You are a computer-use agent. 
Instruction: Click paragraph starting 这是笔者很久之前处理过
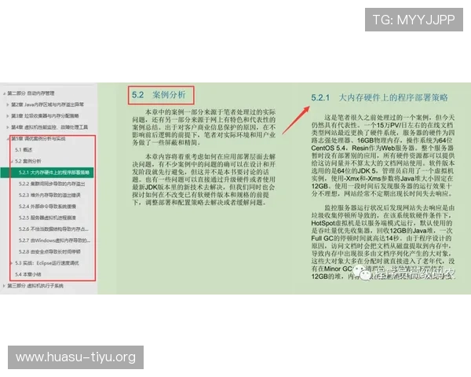coord(383,156)
